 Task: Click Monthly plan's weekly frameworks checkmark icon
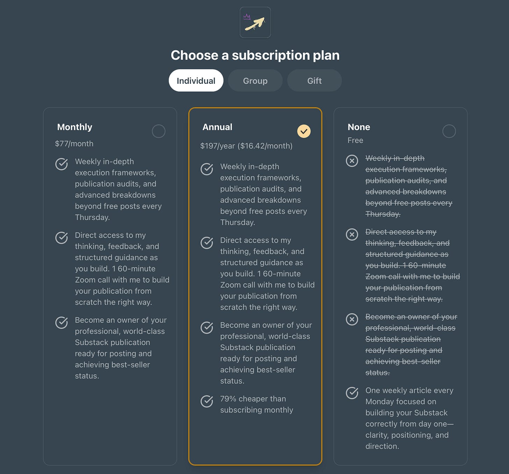tap(62, 164)
